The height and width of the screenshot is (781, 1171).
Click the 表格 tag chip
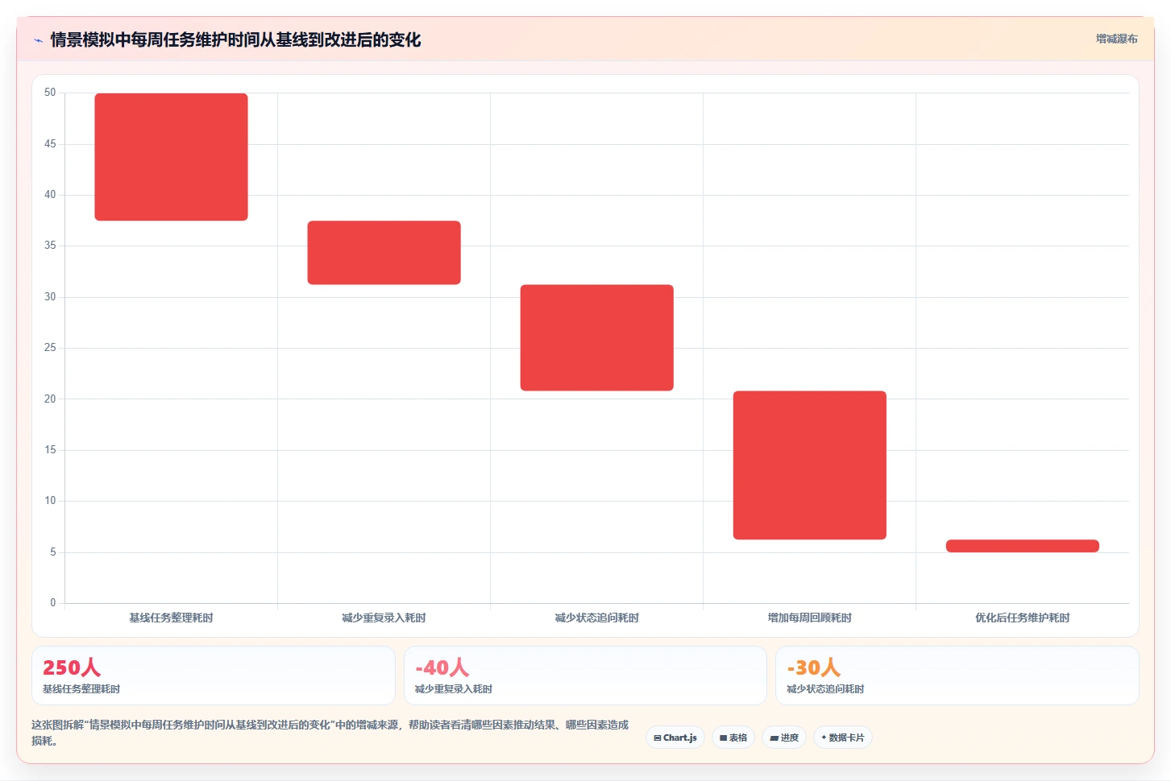coord(733,738)
